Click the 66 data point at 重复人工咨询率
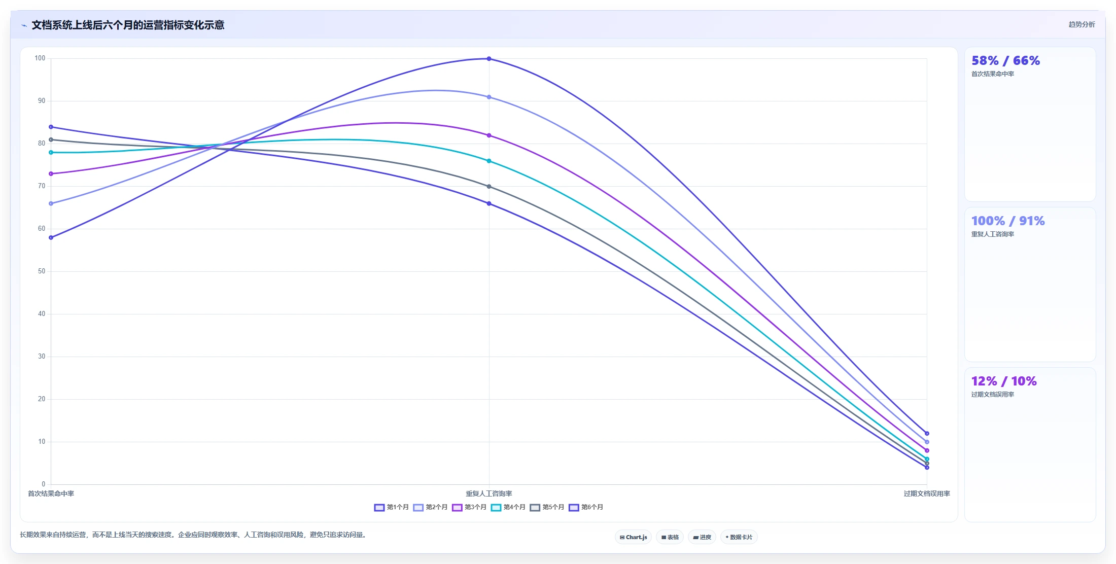This screenshot has width=1116, height=564. click(489, 203)
